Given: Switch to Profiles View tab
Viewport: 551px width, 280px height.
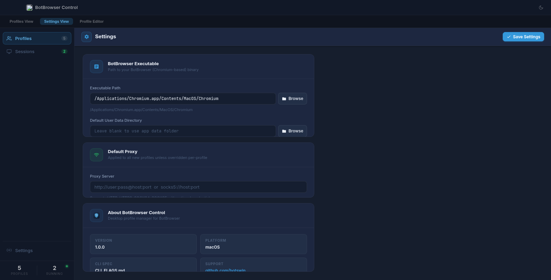Looking at the screenshot, I should pos(21,21).
